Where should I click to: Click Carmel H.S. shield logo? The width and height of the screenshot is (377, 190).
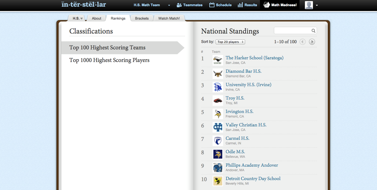tap(218, 141)
